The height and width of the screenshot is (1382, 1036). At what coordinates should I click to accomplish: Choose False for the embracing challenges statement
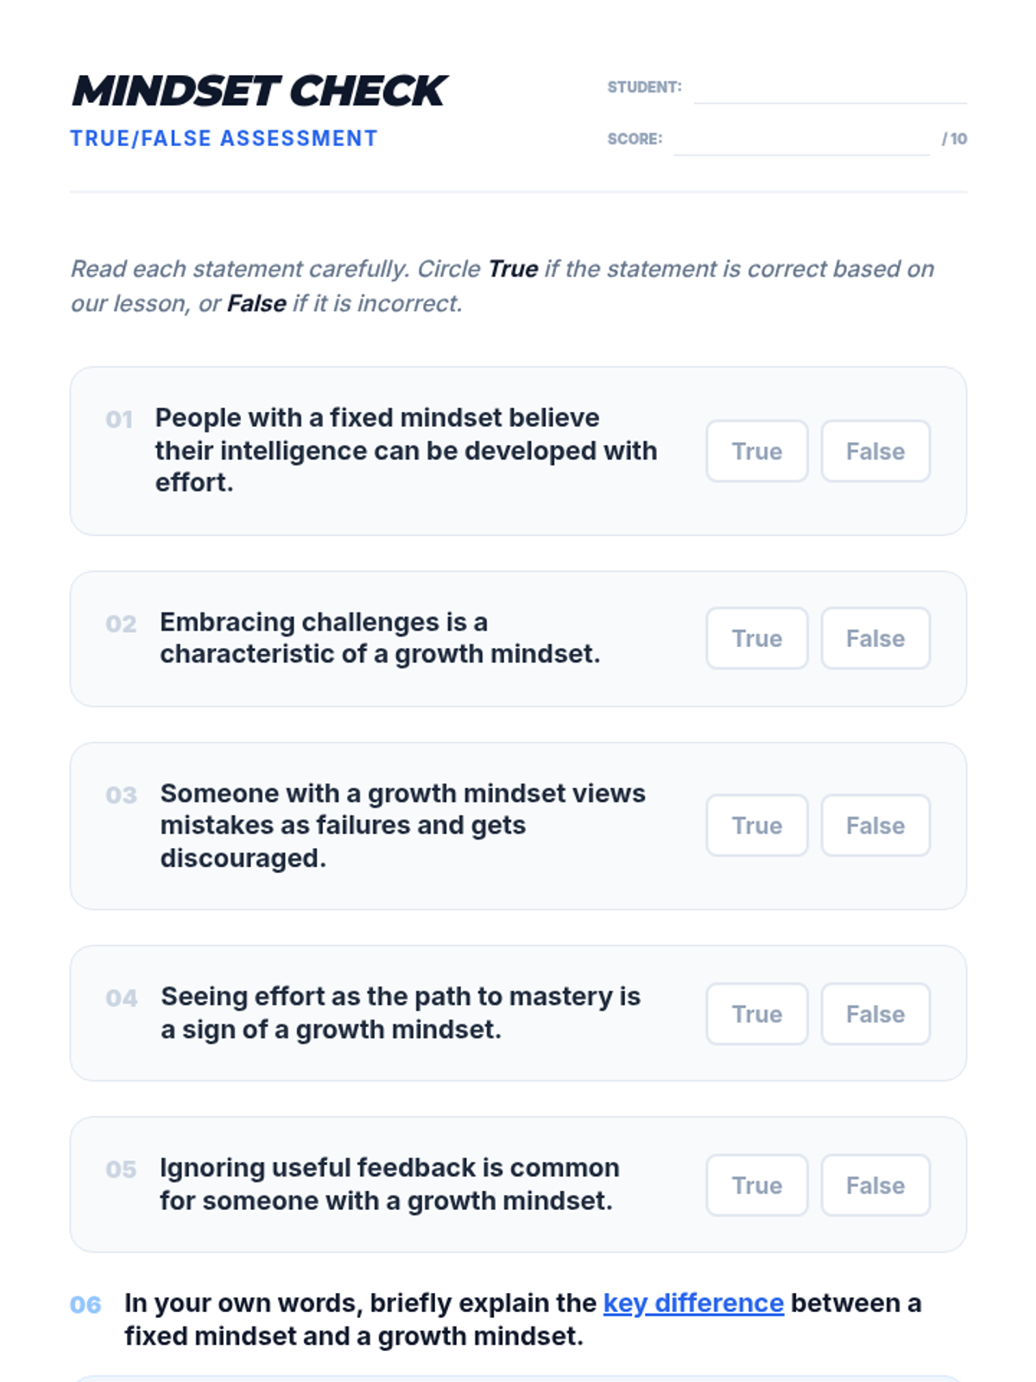coord(875,638)
